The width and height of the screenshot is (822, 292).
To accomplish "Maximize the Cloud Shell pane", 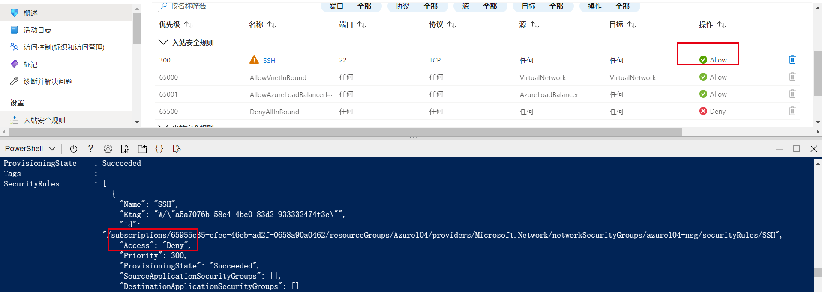I will (x=797, y=149).
